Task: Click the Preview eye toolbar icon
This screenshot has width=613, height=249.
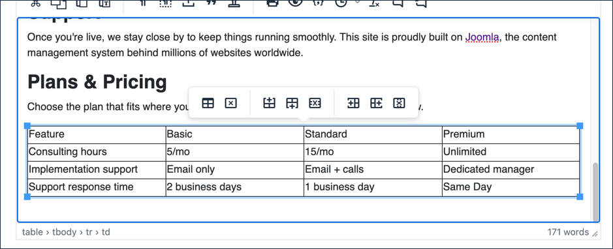Action: (x=295, y=3)
